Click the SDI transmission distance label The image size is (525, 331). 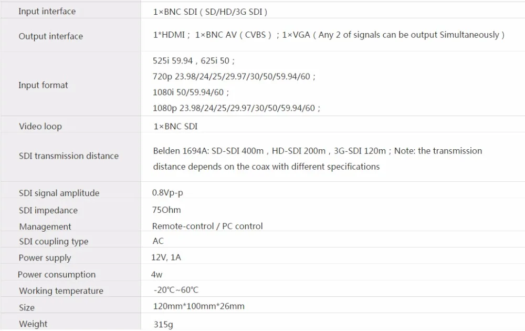(x=69, y=156)
